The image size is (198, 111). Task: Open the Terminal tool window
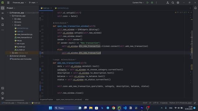[x=2, y=88]
